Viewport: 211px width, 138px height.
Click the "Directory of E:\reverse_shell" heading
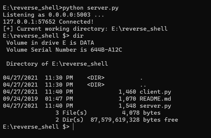tap(57, 64)
